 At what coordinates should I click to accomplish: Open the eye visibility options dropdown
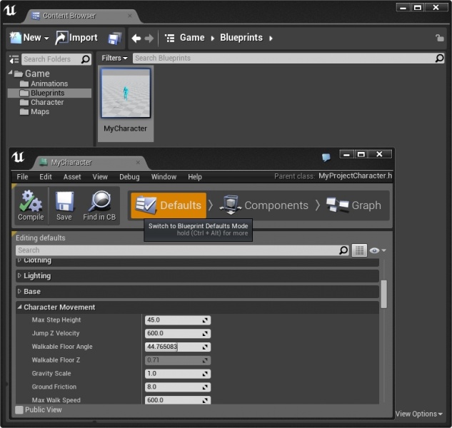[x=377, y=250]
